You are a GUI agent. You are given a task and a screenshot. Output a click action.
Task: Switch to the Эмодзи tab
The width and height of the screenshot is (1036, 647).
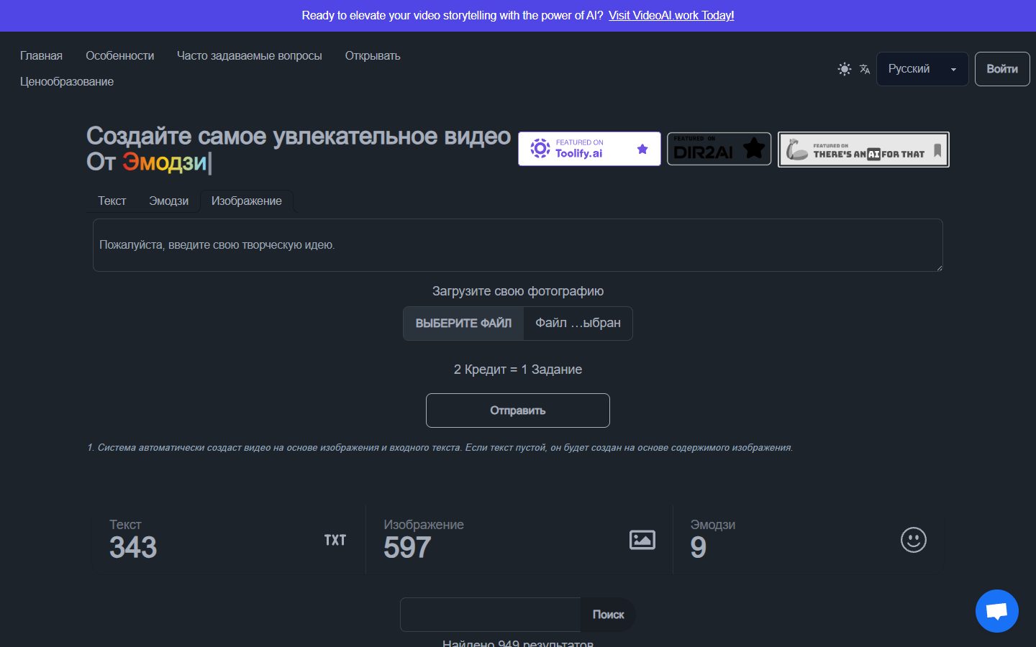pyautogui.click(x=169, y=201)
